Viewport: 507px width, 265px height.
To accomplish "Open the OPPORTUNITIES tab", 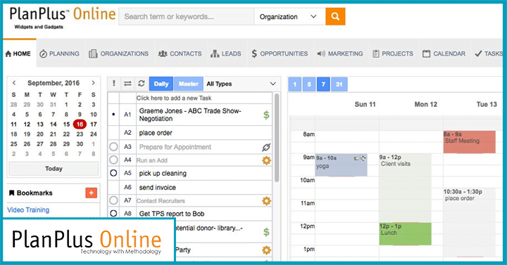I will [x=280, y=53].
